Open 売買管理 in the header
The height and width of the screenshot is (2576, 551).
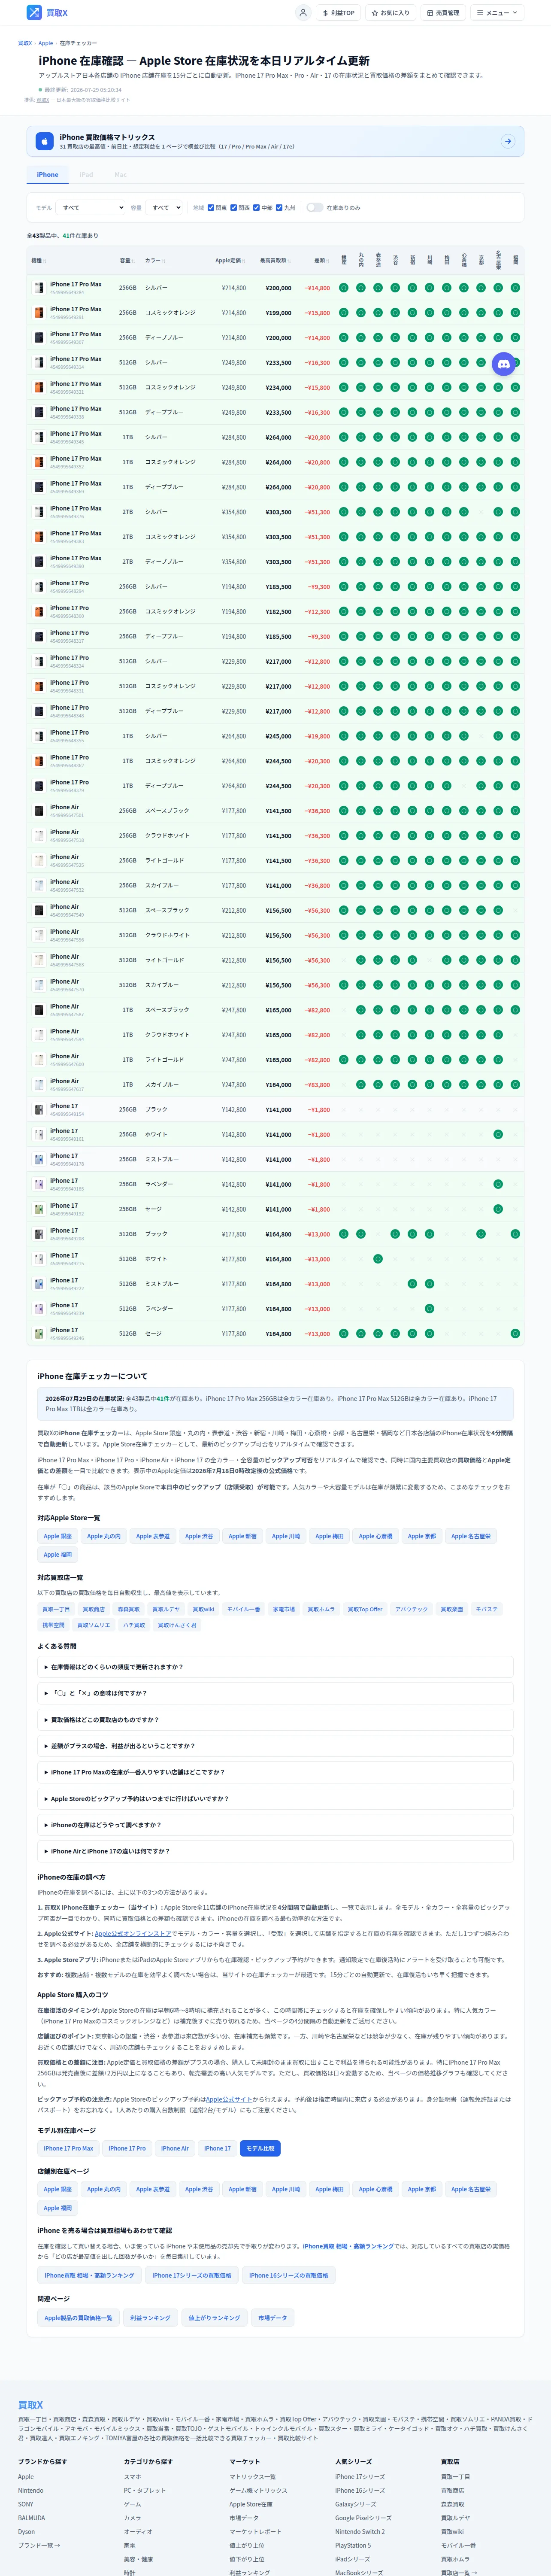click(442, 13)
